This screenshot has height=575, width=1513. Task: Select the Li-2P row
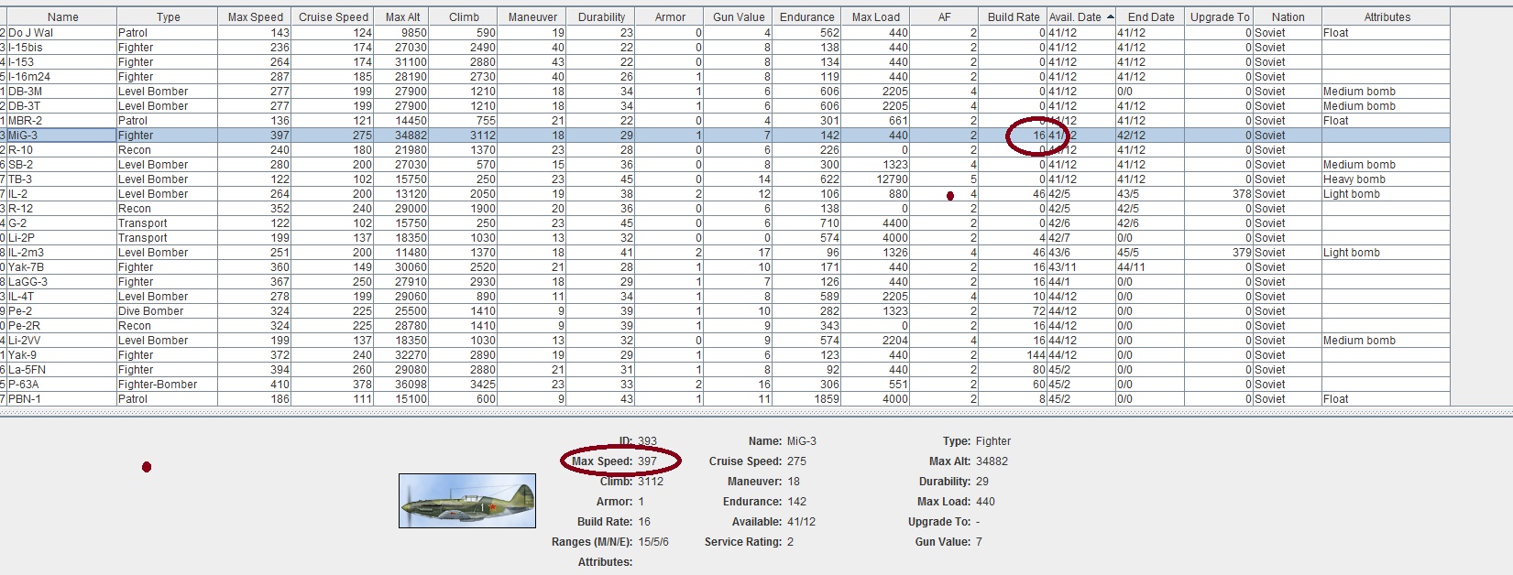point(725,237)
